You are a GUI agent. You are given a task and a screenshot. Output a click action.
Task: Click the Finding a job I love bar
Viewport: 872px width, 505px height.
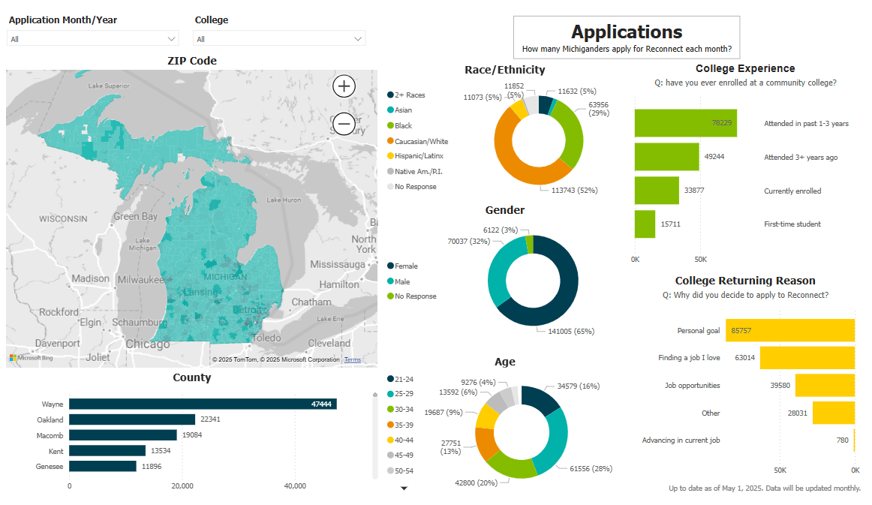pos(807,358)
